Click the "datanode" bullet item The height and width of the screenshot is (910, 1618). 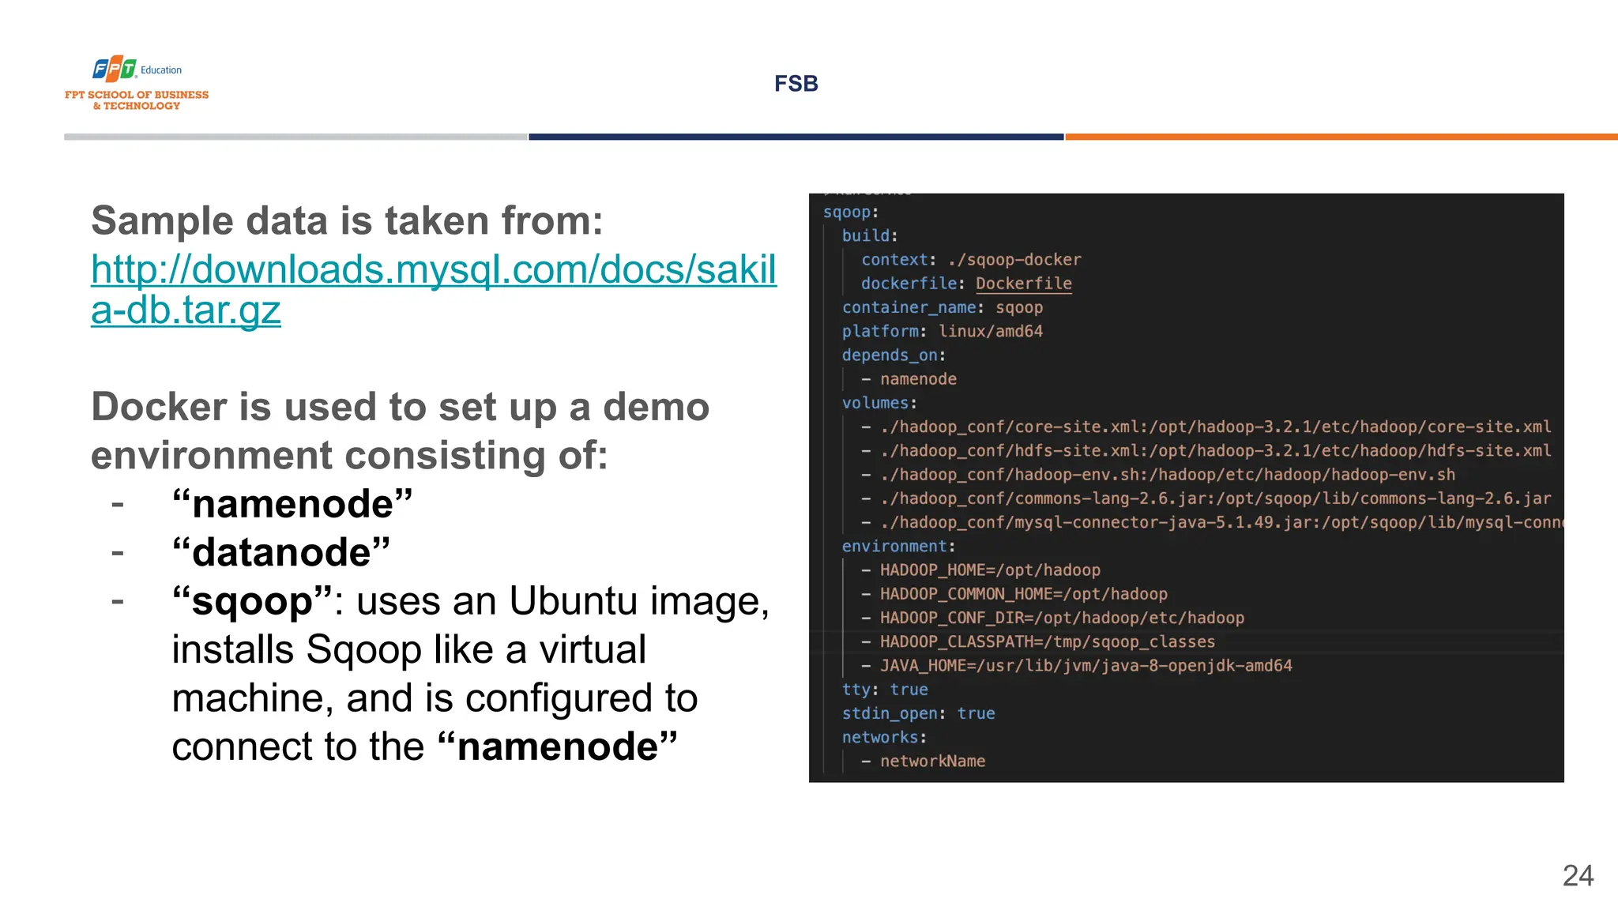click(x=281, y=552)
